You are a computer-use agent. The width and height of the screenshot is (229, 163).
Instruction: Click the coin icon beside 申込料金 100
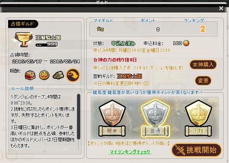pos(186,43)
